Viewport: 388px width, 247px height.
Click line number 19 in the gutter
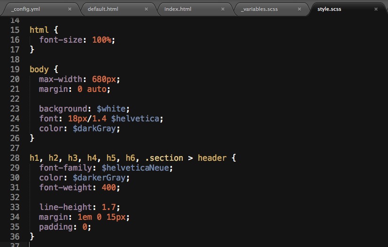[15, 69]
